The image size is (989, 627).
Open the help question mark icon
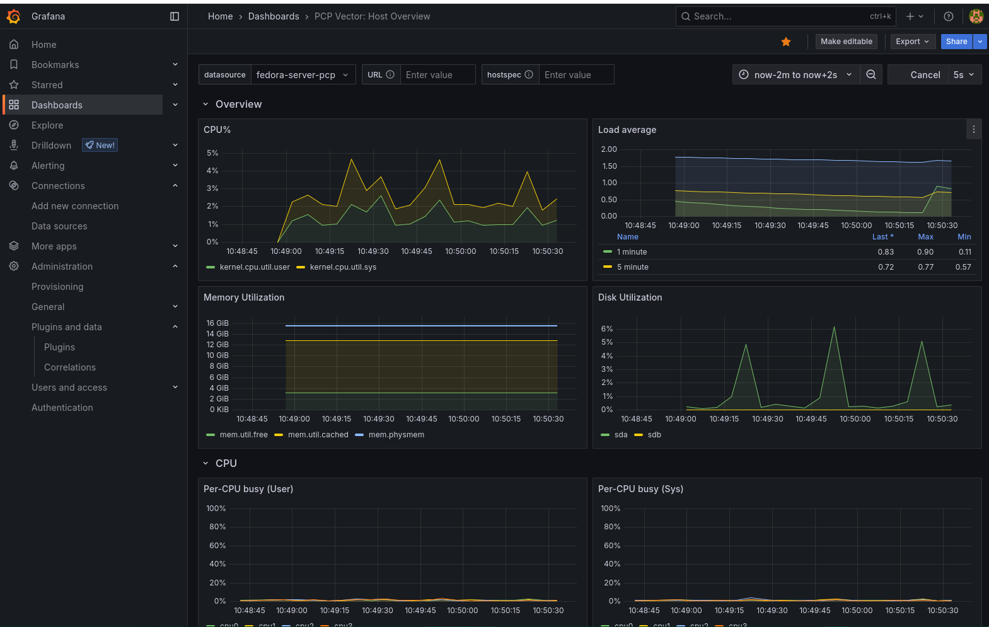tap(948, 16)
